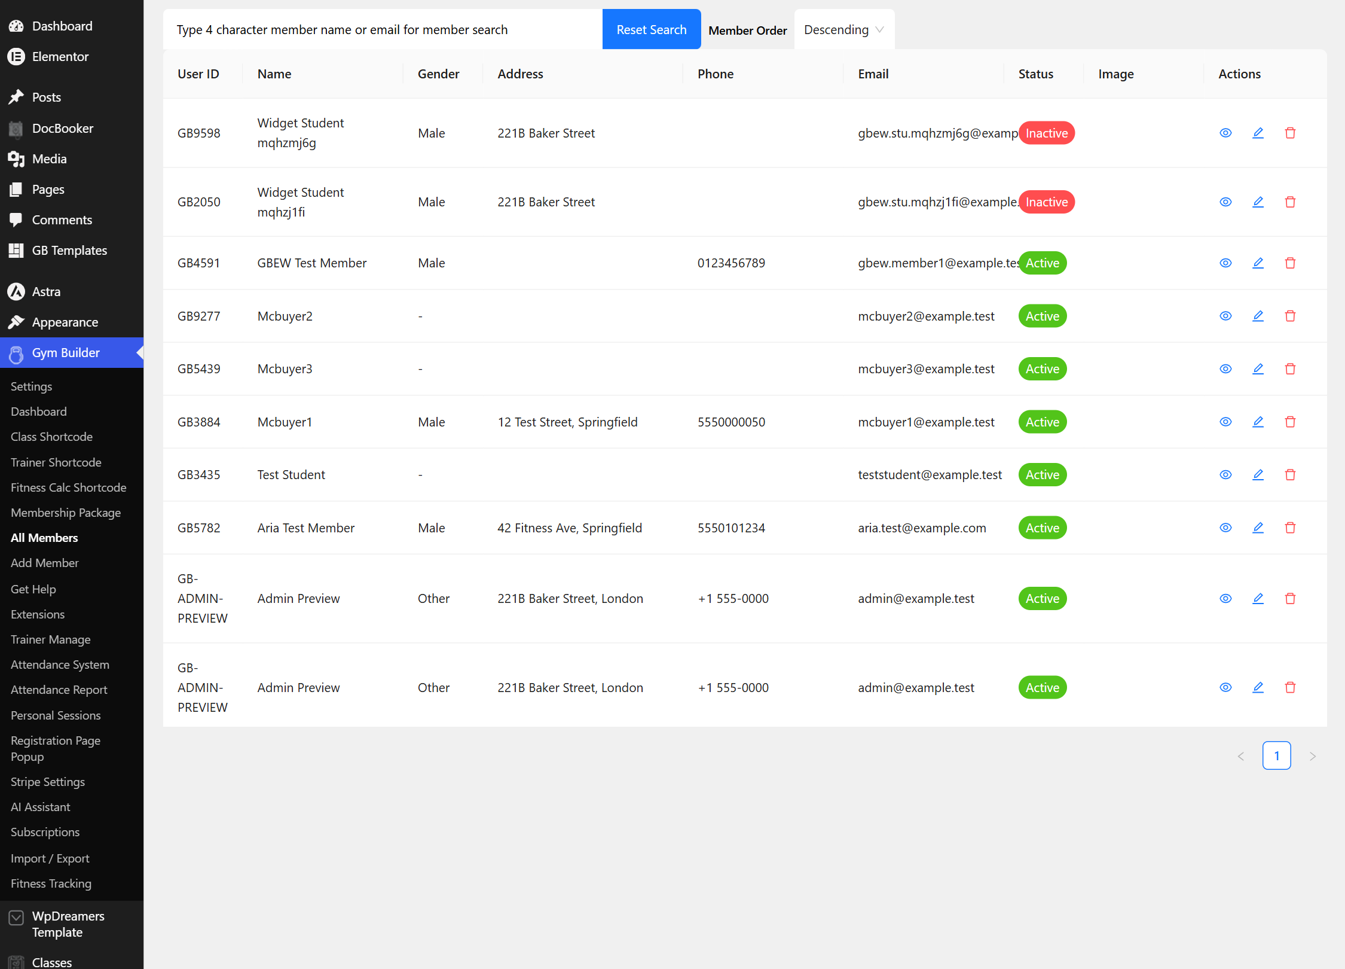
Task: Open Trainer Manage submenu
Action: pos(51,639)
